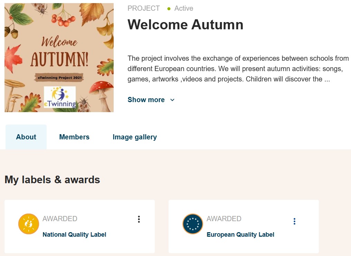Click the Welcome Autumn project title

(186, 24)
